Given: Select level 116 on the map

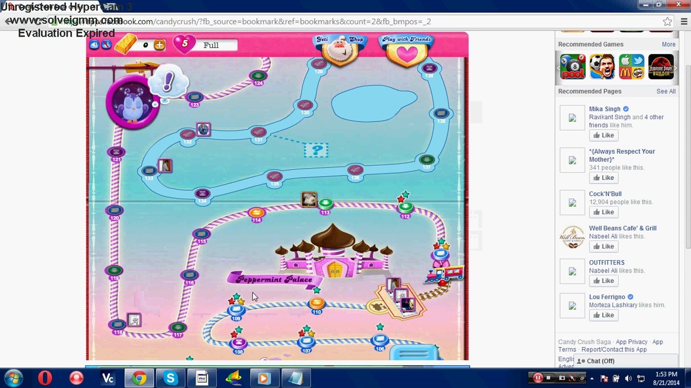Looking at the screenshot, I should click(x=189, y=276).
